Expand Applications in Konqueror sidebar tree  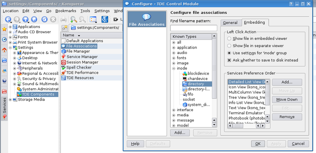10,27
